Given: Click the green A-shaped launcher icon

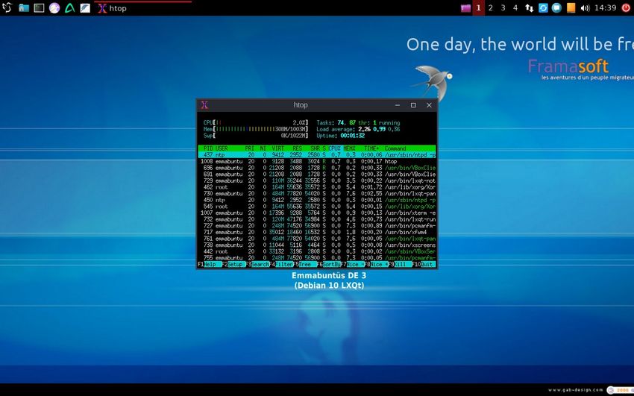Looking at the screenshot, I should [69, 7].
